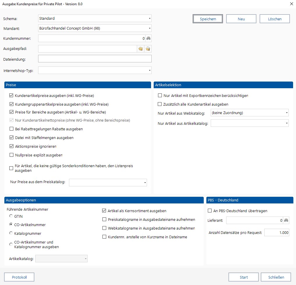Toggle Kundenartikelpreise ausgeben checkbox

click(x=11, y=95)
